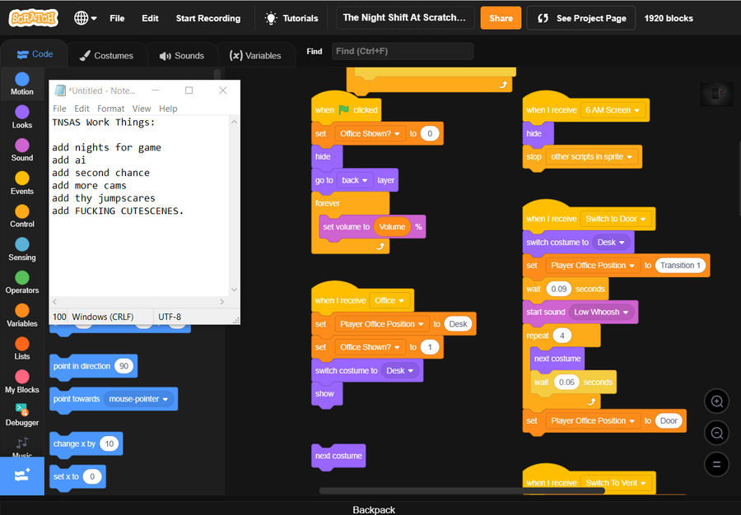The width and height of the screenshot is (741, 515).
Task: Switch to the Costumes tab
Action: 107,56
